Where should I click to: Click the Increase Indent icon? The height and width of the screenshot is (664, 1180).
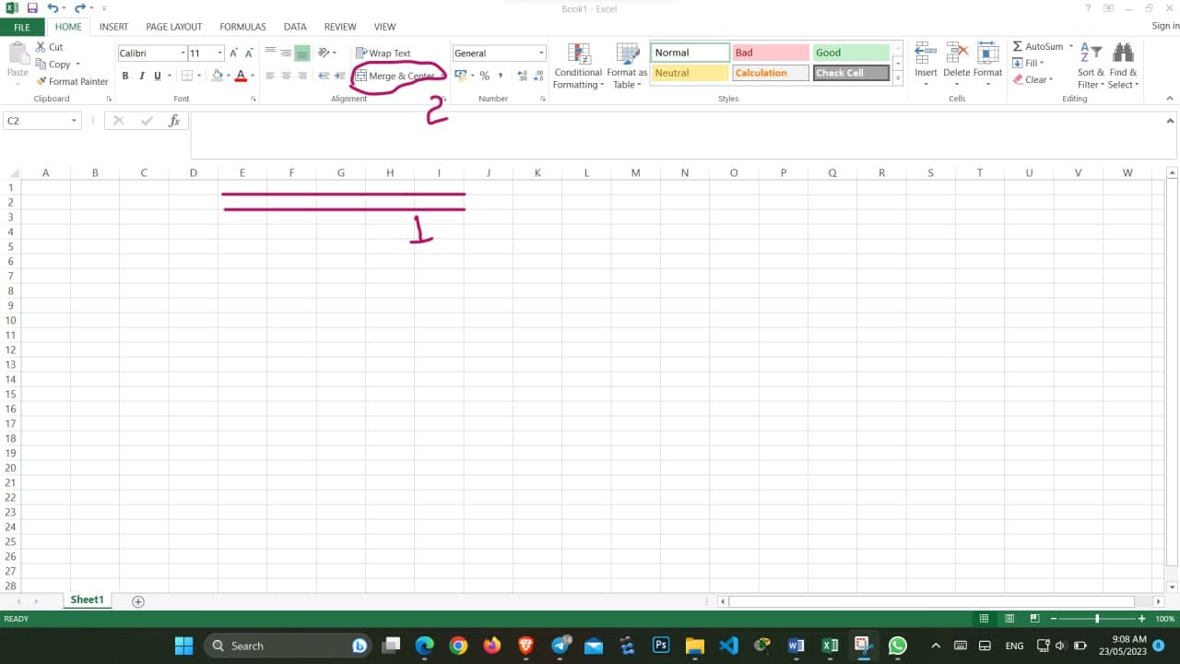[x=340, y=76]
